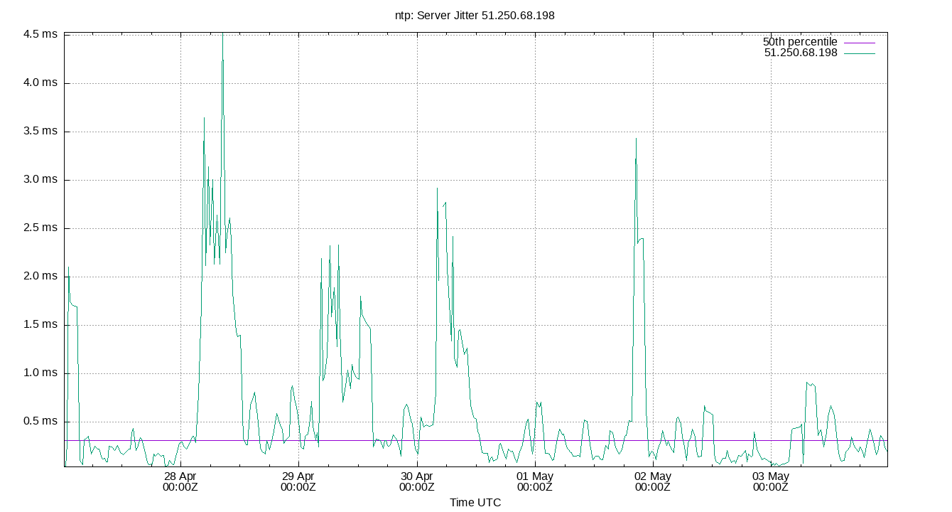This screenshot has width=952, height=512.
Task: Click the '29 Apr' x-axis date label
Action: point(298,476)
